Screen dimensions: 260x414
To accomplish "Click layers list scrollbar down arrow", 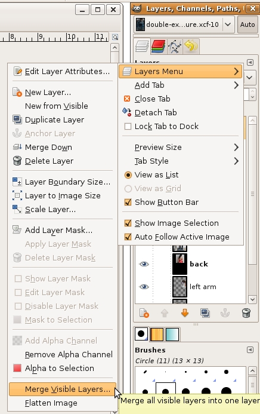I will [252, 299].
